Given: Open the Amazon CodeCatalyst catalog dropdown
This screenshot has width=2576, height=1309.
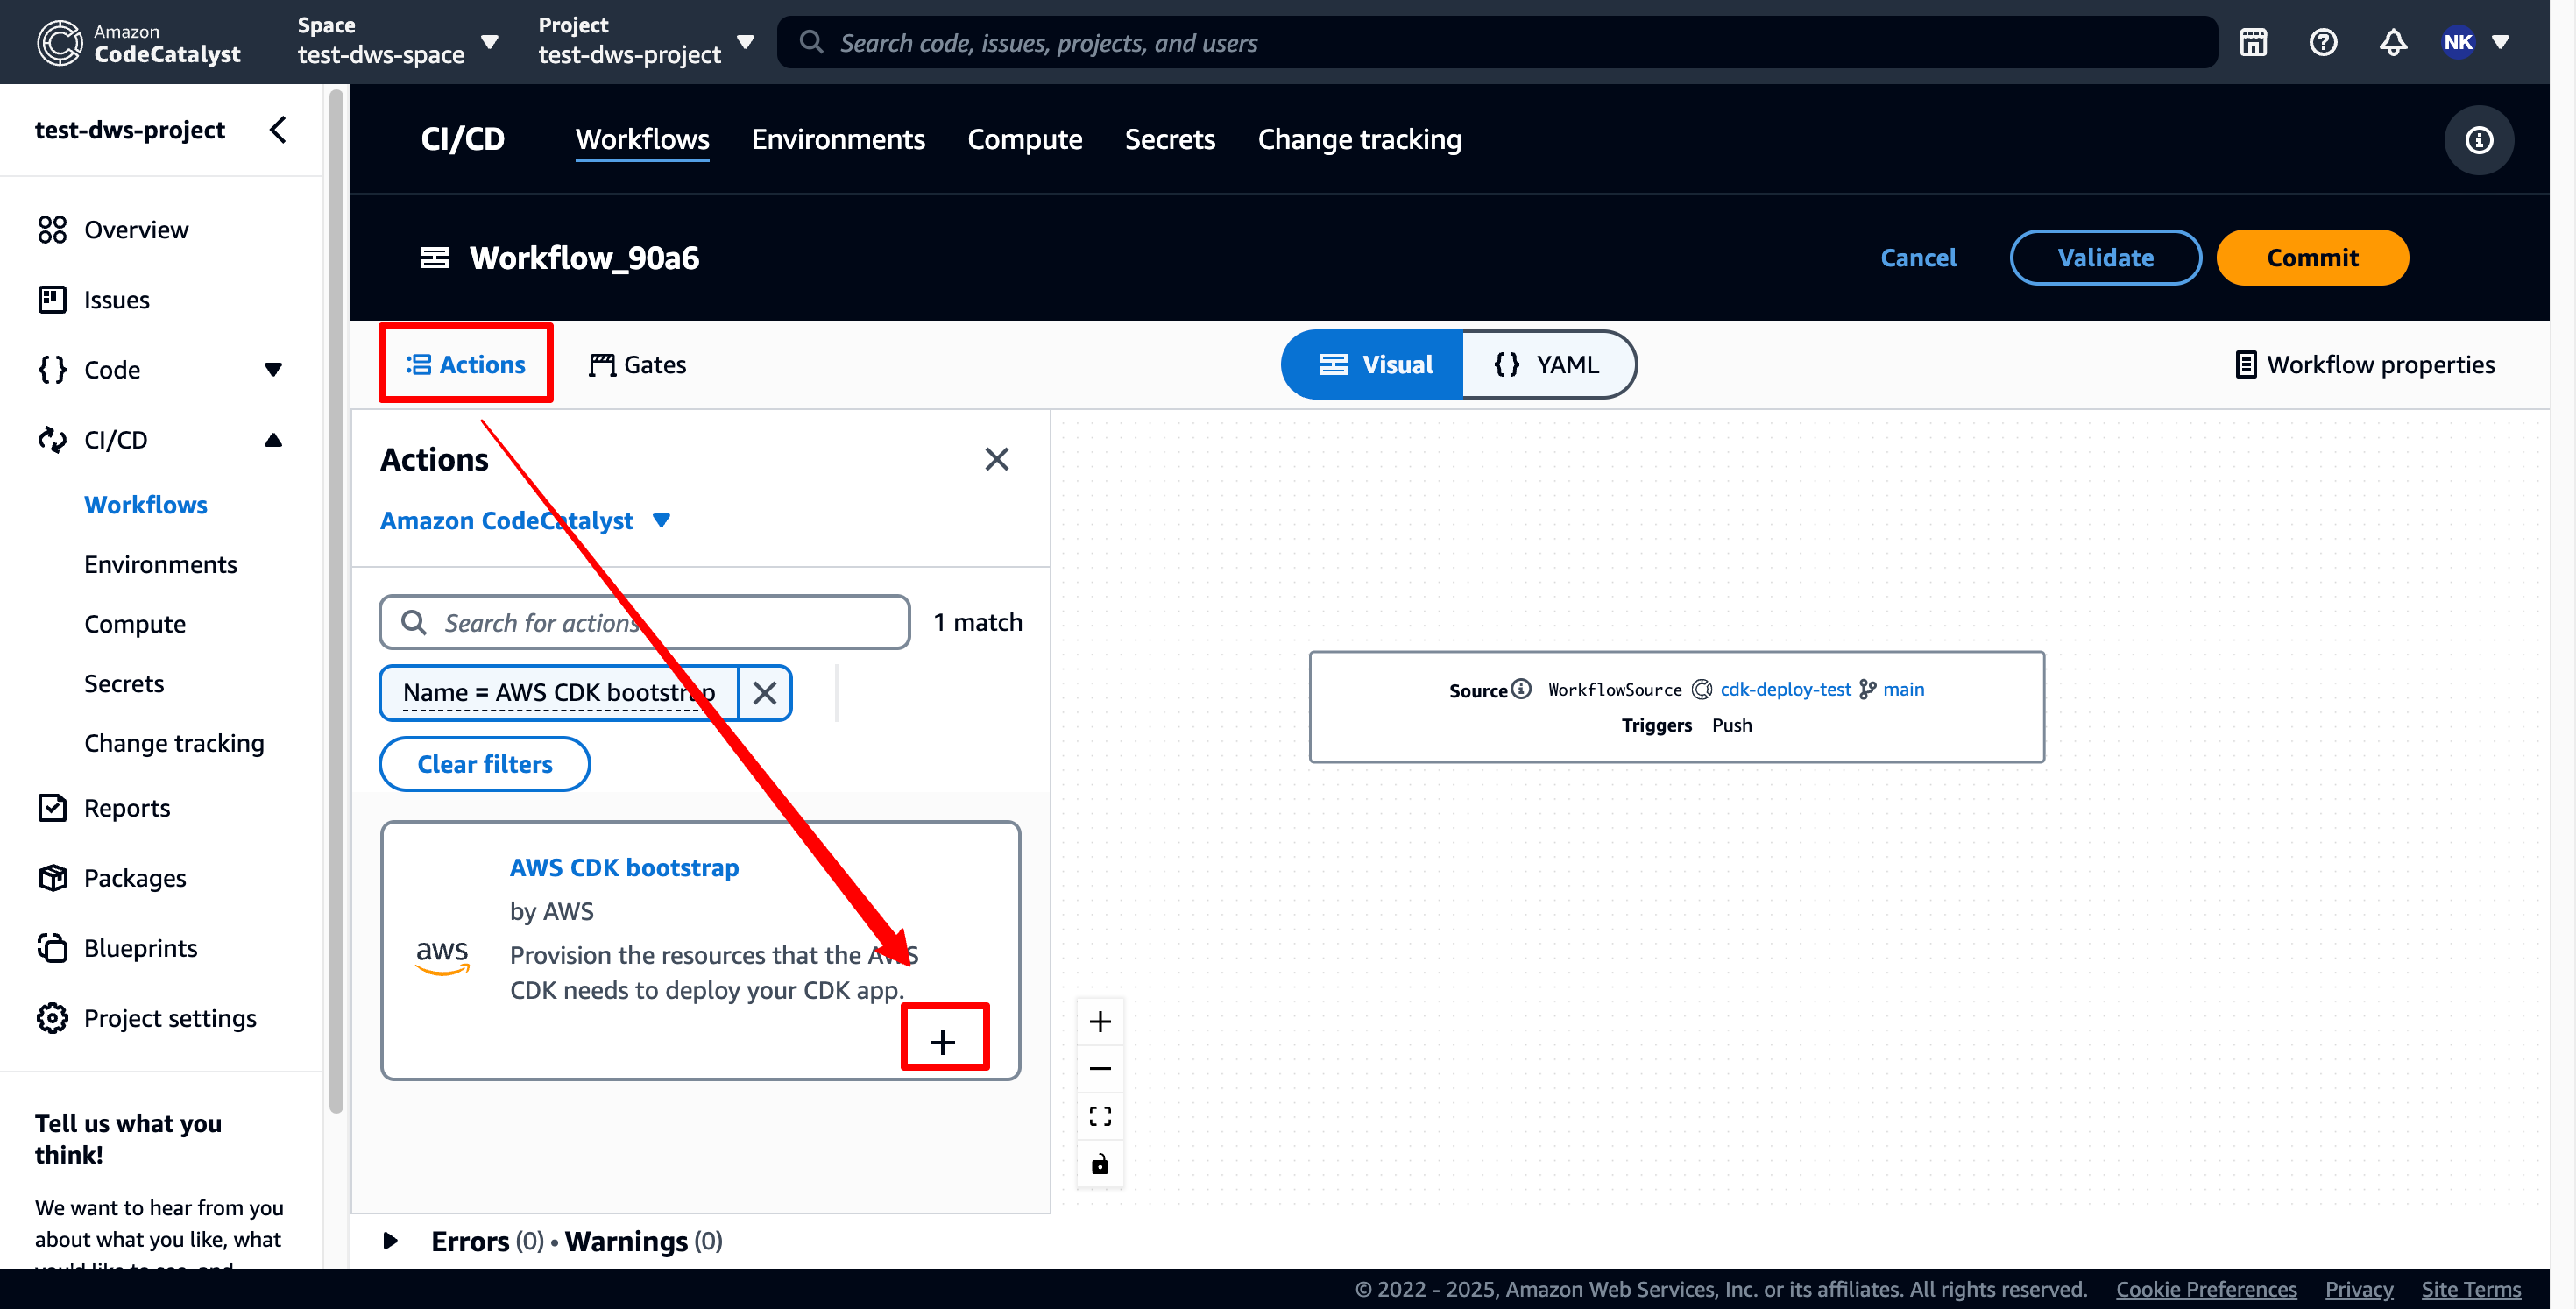Looking at the screenshot, I should [x=525, y=520].
